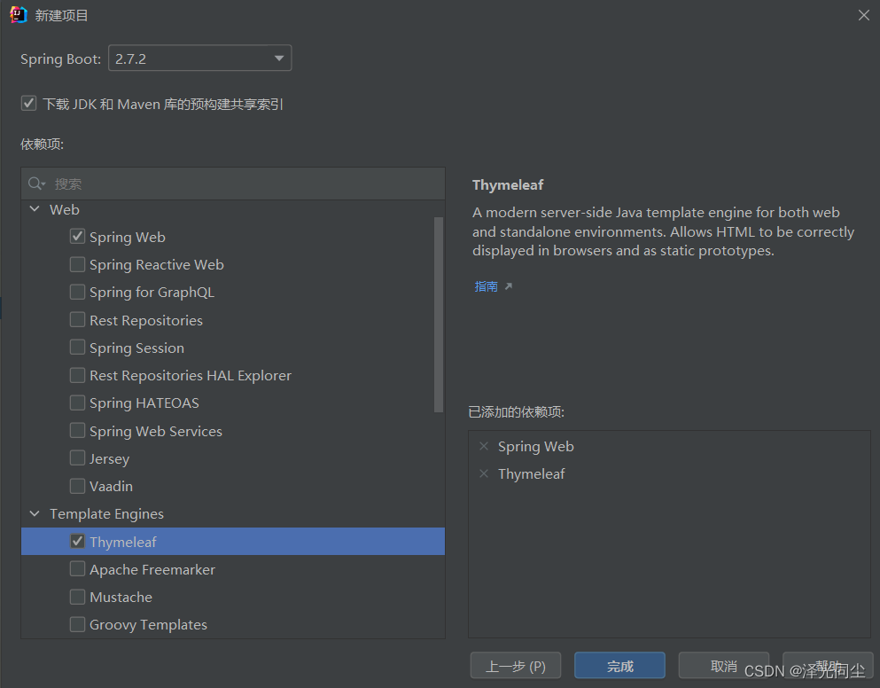
Task: Select the Vaadin label
Action: pos(111,486)
